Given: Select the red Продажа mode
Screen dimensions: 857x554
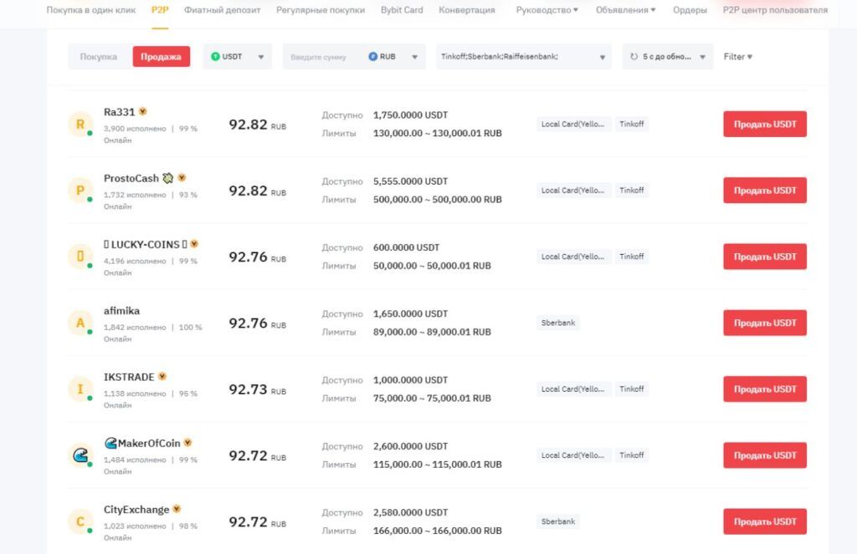Looking at the screenshot, I should [162, 57].
